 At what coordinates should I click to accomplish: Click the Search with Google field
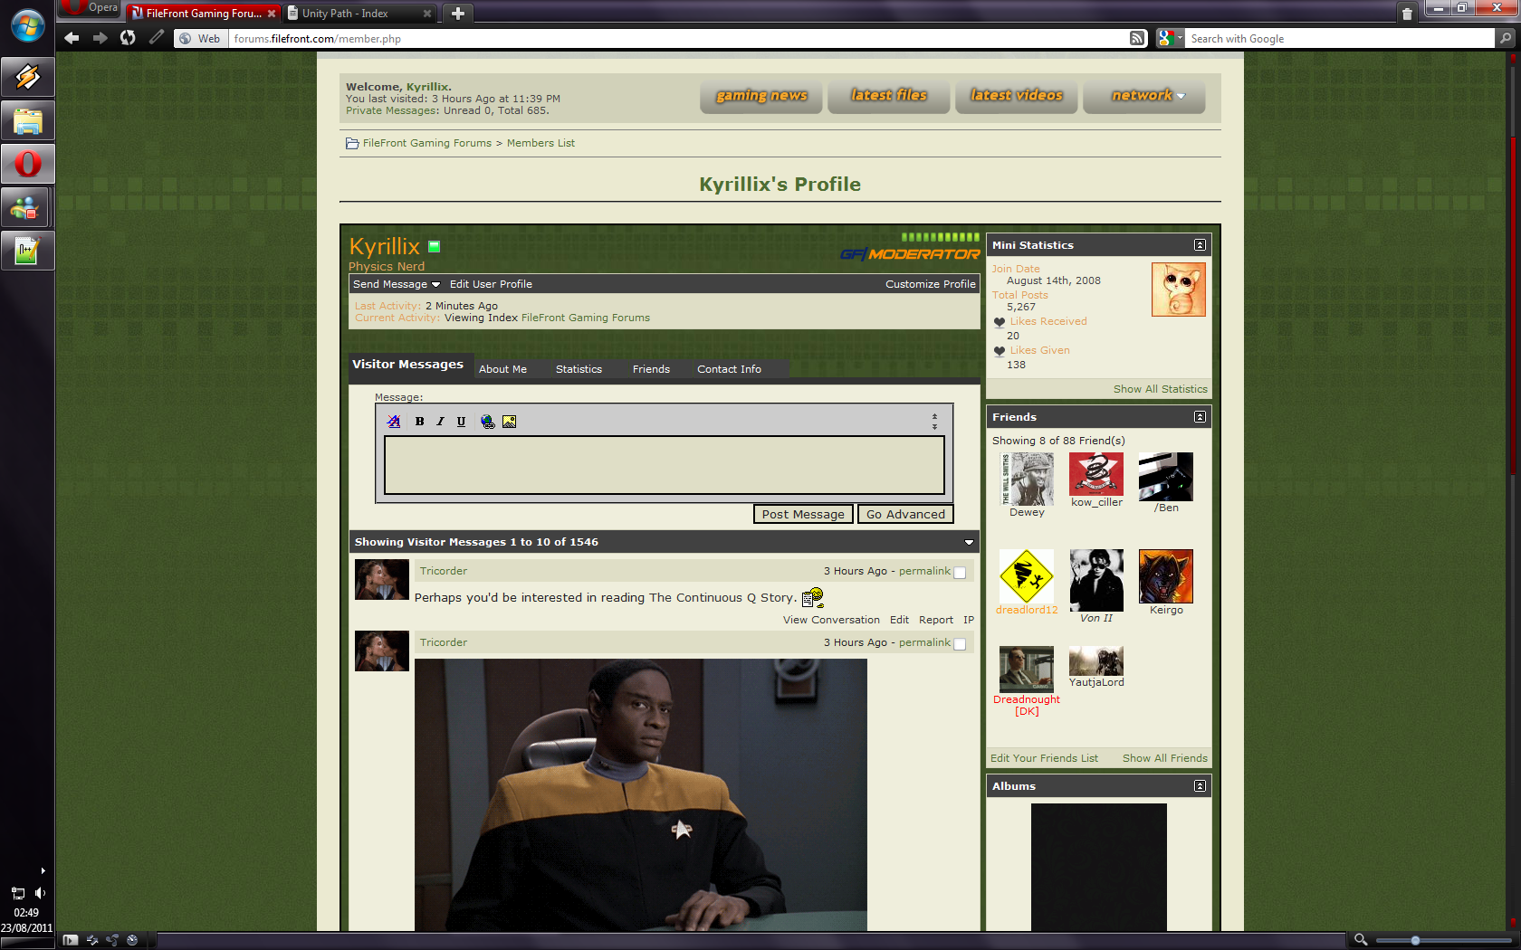pyautogui.click(x=1340, y=39)
